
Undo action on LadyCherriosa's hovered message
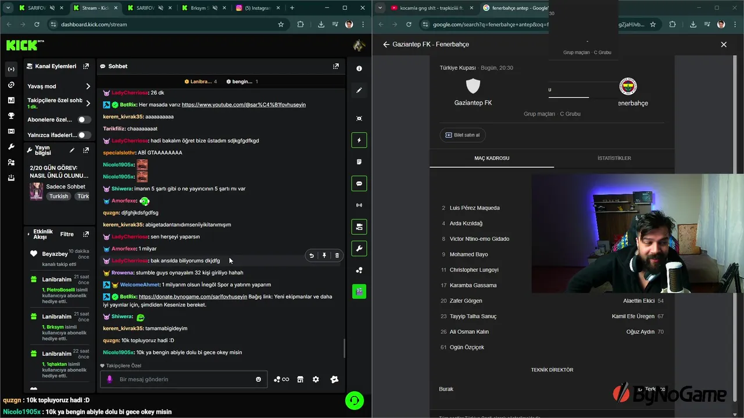pos(312,255)
